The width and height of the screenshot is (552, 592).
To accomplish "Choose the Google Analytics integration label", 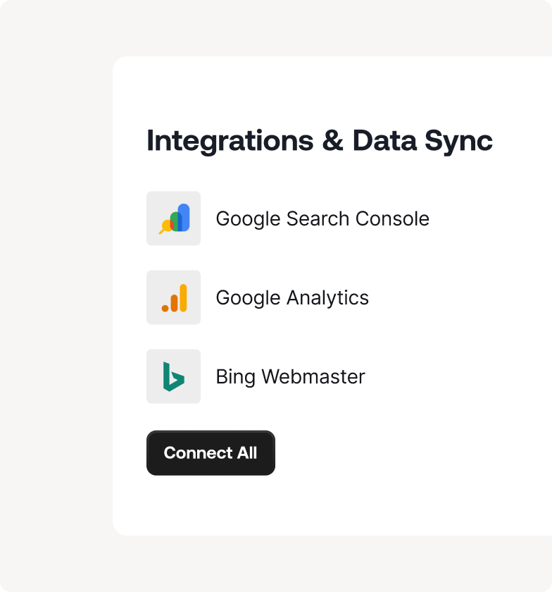I will [x=292, y=298].
